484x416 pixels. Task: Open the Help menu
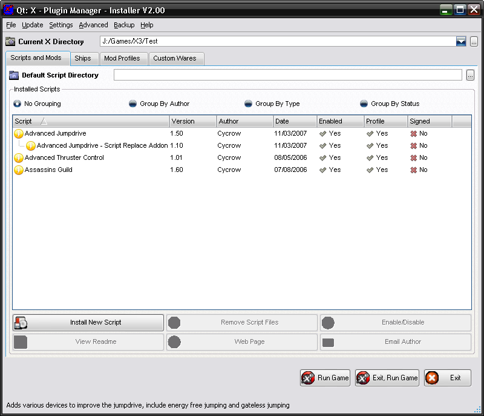(147, 25)
